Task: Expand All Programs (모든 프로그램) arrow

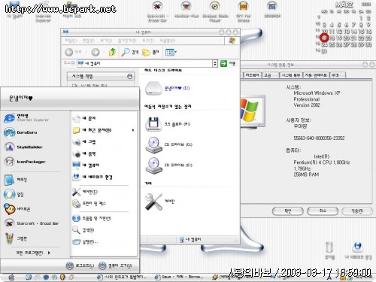Action: (49, 253)
